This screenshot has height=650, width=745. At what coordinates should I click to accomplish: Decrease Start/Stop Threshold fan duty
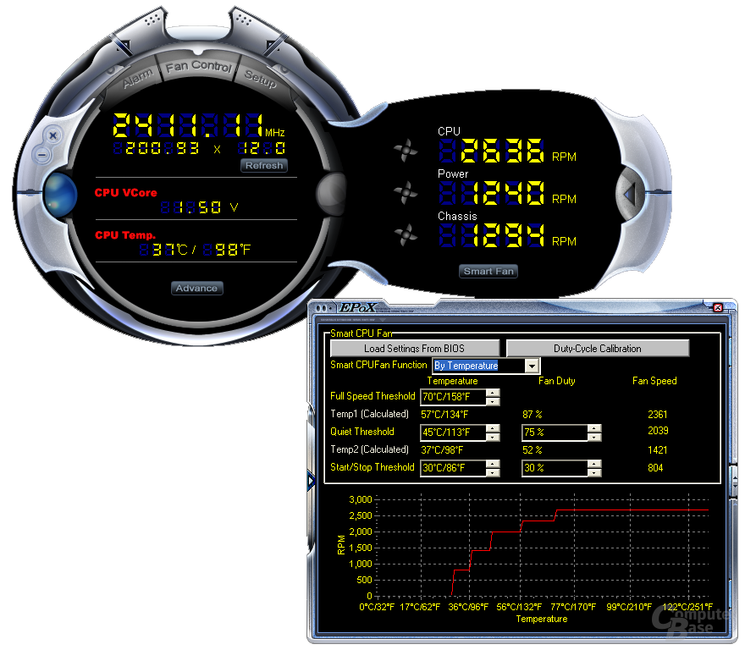click(594, 473)
